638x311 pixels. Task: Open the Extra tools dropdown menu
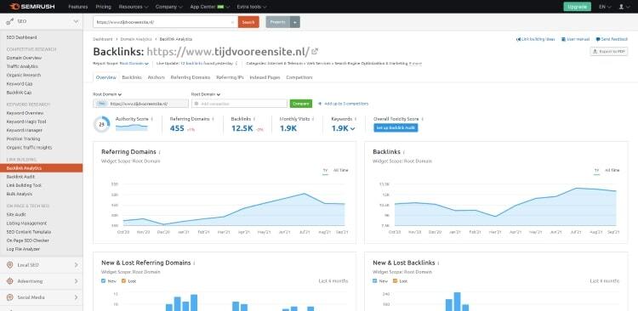tap(252, 7)
